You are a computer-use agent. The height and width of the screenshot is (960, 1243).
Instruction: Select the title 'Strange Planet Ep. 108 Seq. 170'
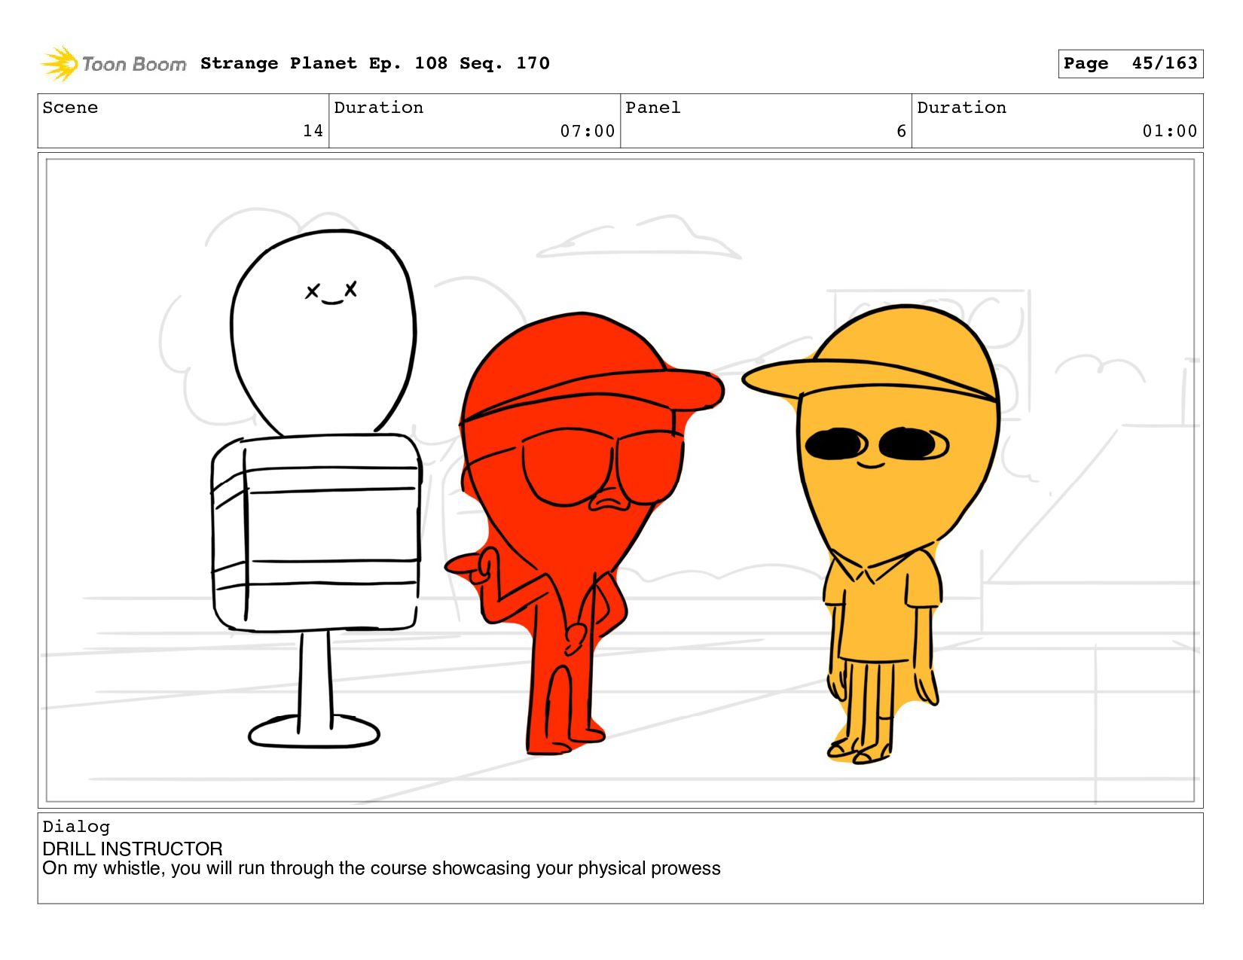(375, 63)
